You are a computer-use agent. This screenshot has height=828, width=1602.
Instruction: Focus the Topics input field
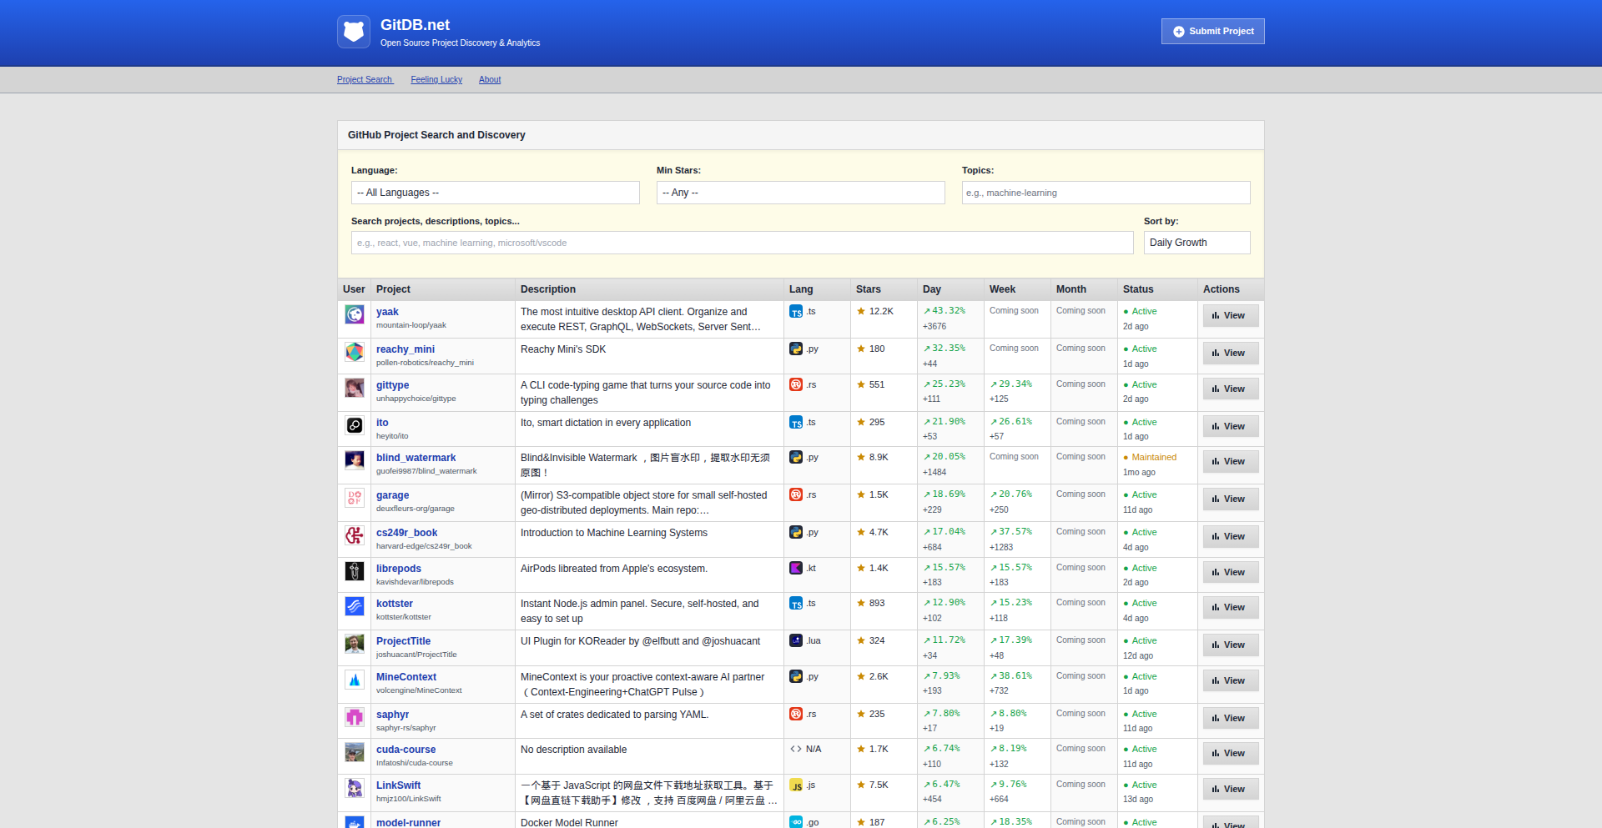[1106, 193]
